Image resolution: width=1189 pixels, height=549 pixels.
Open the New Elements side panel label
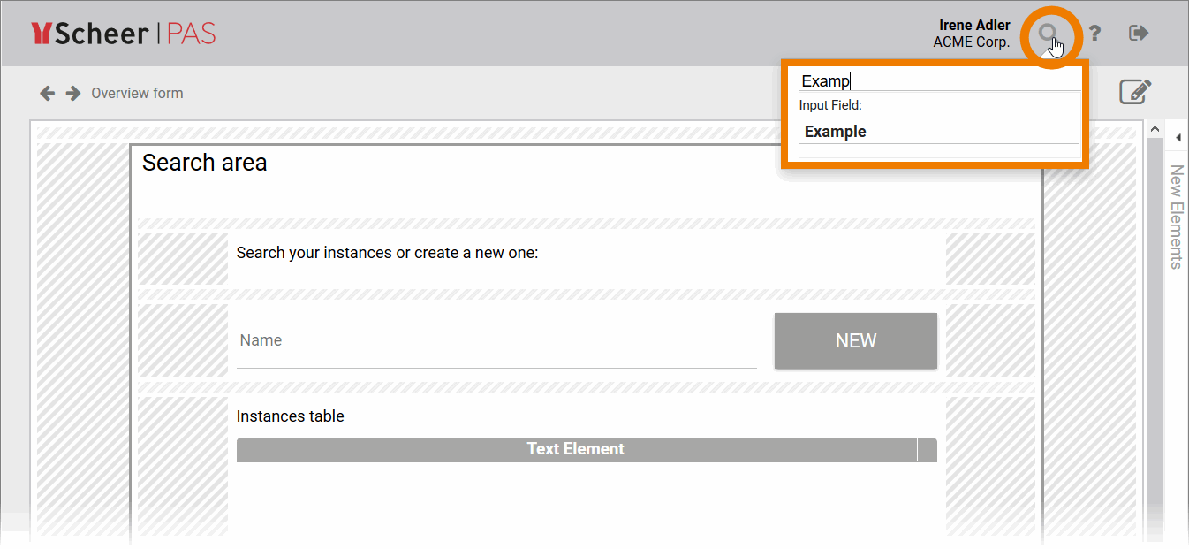pos(1176,217)
